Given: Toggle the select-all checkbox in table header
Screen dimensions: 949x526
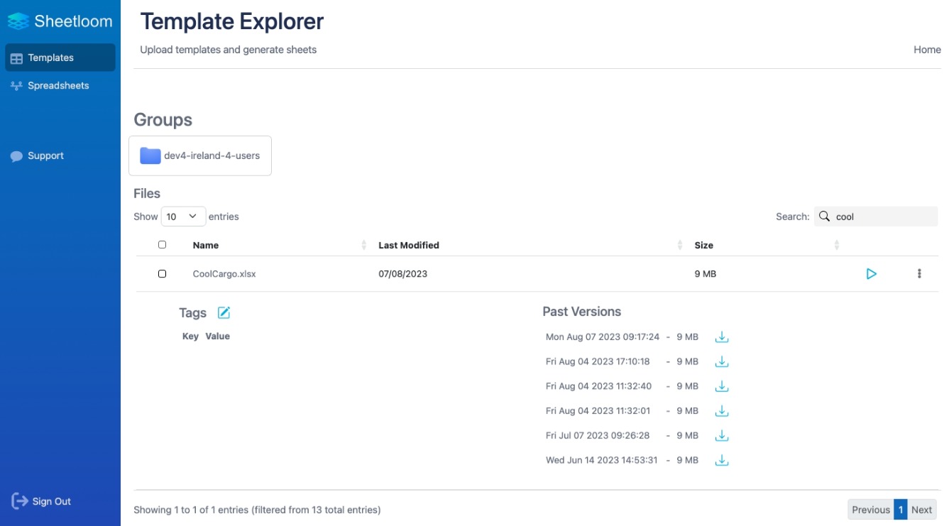Looking at the screenshot, I should (x=162, y=245).
